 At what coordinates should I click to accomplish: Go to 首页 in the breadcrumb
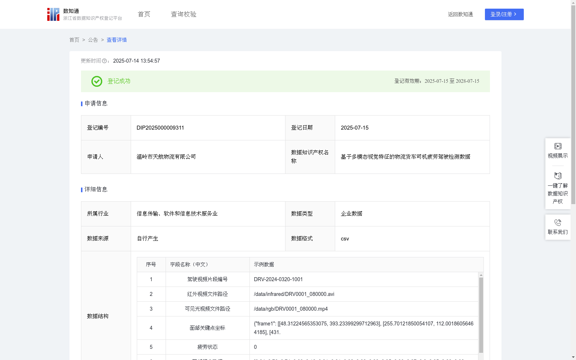pyautogui.click(x=74, y=40)
